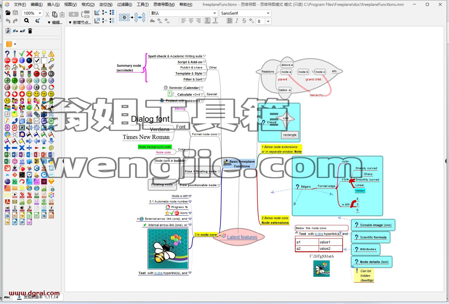Select the checked checkbox icon in palette
This screenshot has width=449, height=304.
[x=37, y=61]
